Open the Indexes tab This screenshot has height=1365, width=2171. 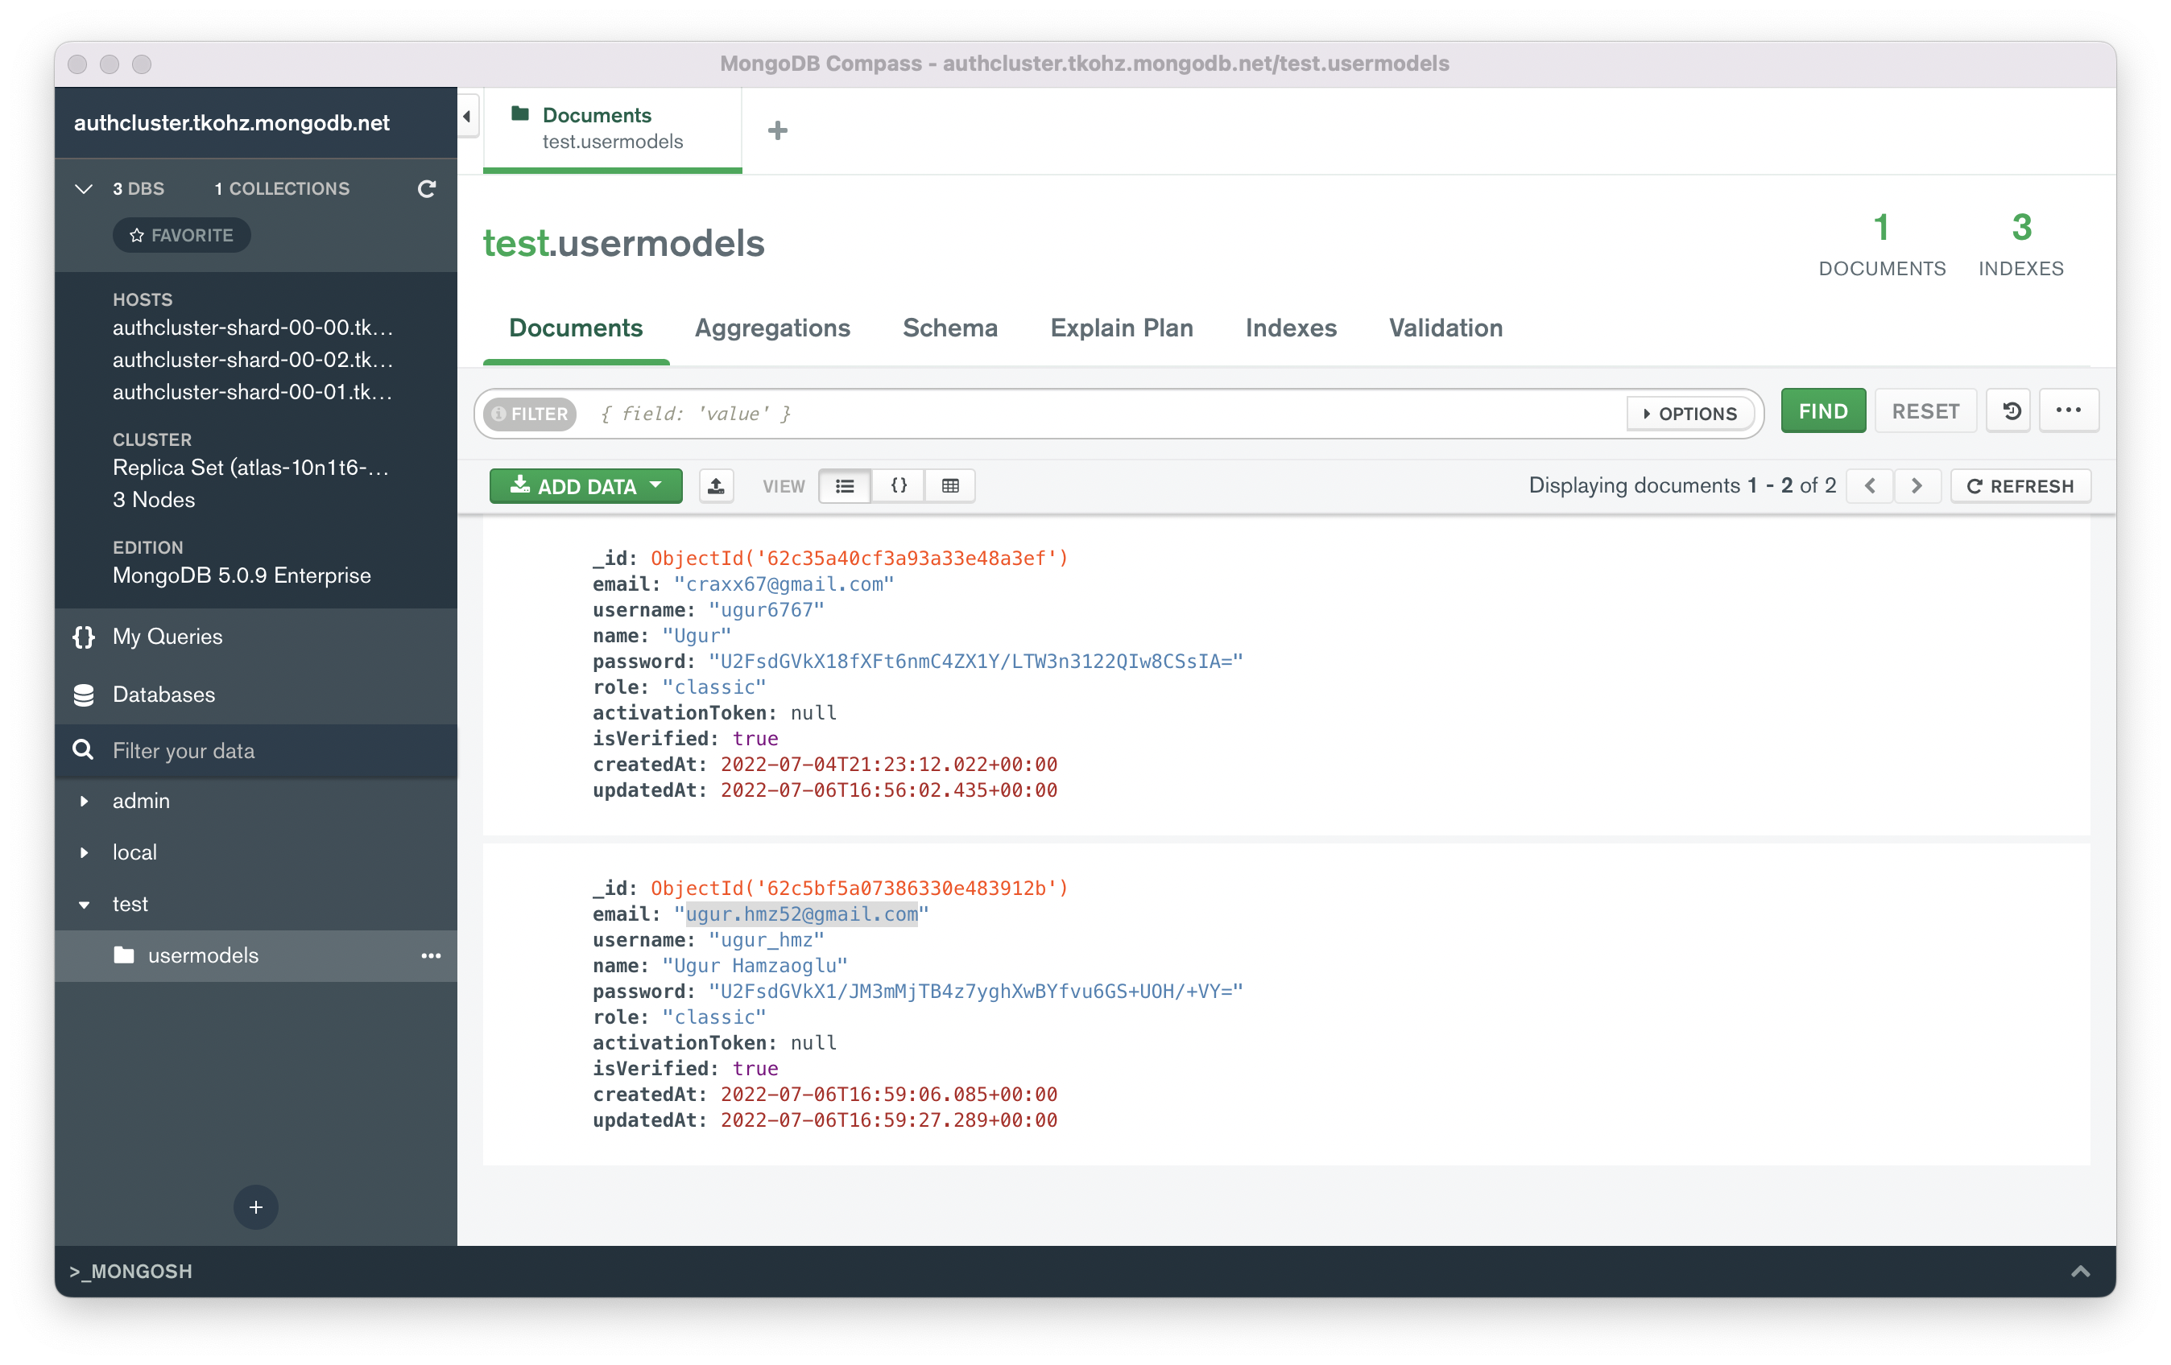(1291, 328)
